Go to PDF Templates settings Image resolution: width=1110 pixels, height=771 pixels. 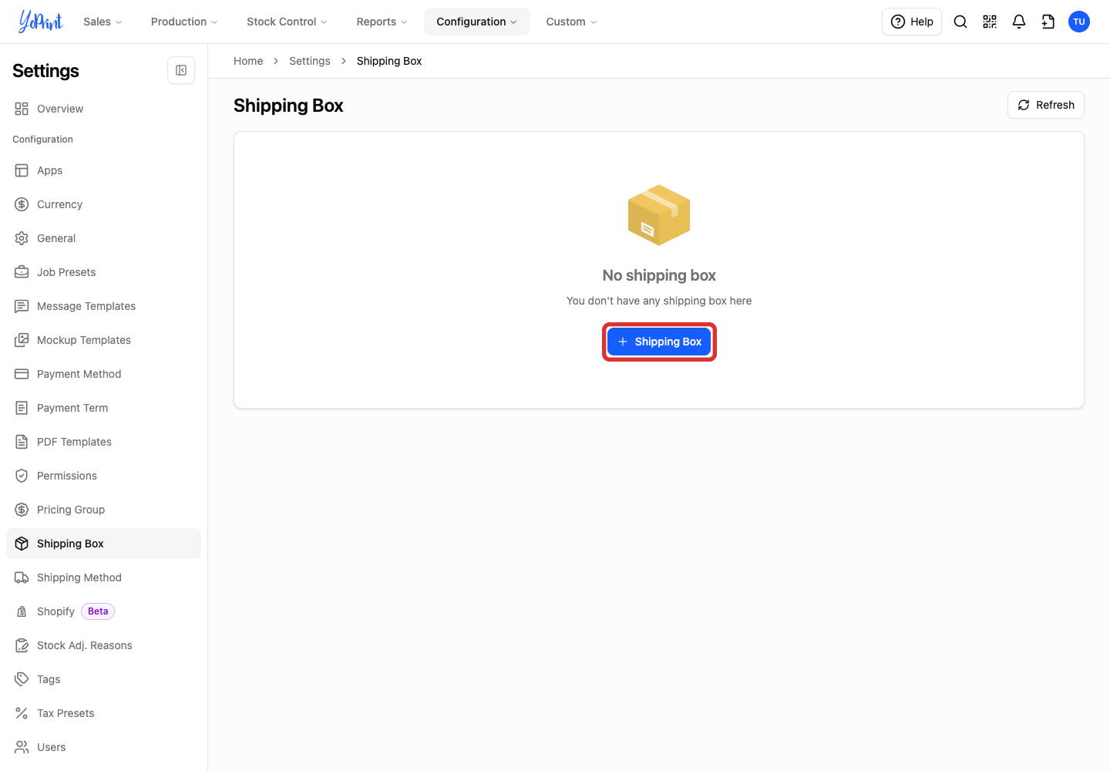pyautogui.click(x=103, y=442)
